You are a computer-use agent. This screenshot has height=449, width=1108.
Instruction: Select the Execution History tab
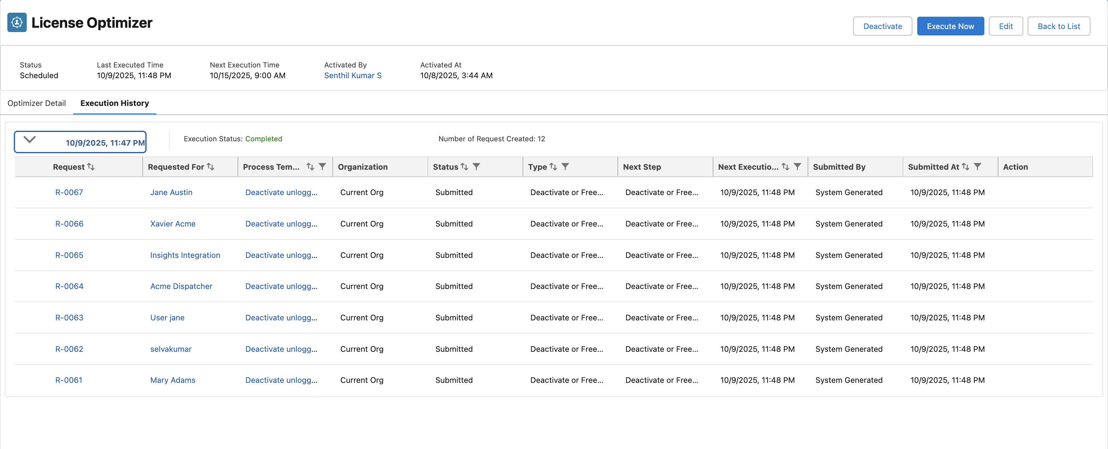[x=114, y=103]
